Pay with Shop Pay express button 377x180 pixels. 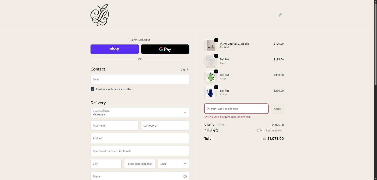(x=115, y=49)
